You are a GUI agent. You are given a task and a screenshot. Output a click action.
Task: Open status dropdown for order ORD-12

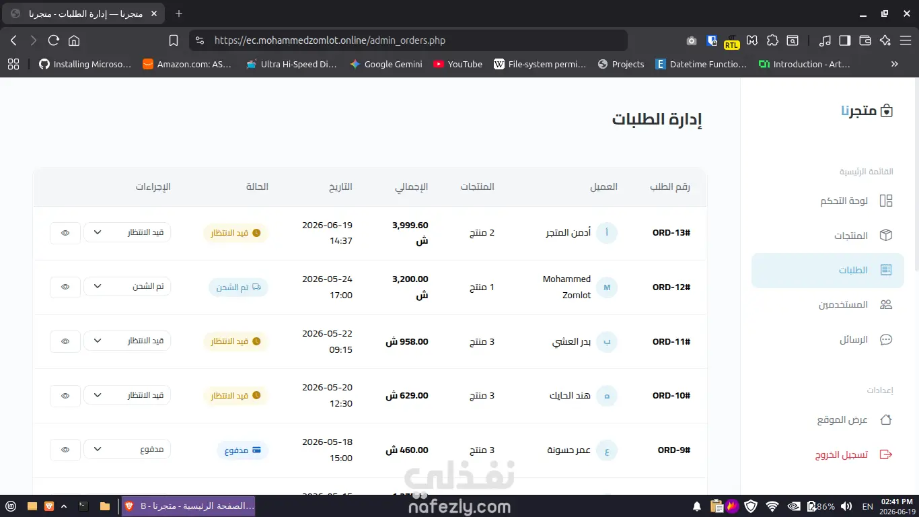tap(127, 286)
